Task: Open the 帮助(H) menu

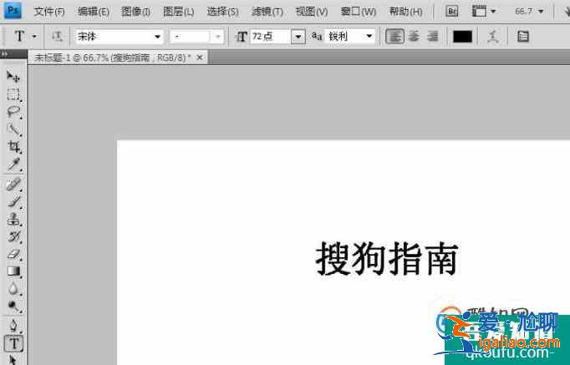Action: click(405, 12)
